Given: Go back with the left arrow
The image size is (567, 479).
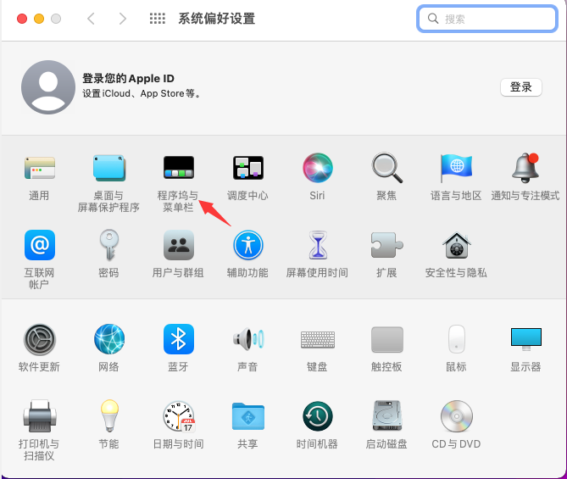Looking at the screenshot, I should tap(92, 19).
